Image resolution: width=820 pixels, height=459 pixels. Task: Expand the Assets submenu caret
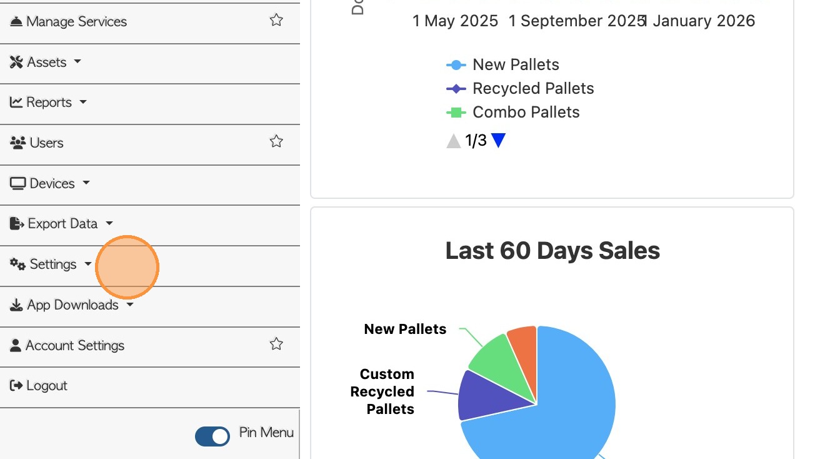point(77,61)
